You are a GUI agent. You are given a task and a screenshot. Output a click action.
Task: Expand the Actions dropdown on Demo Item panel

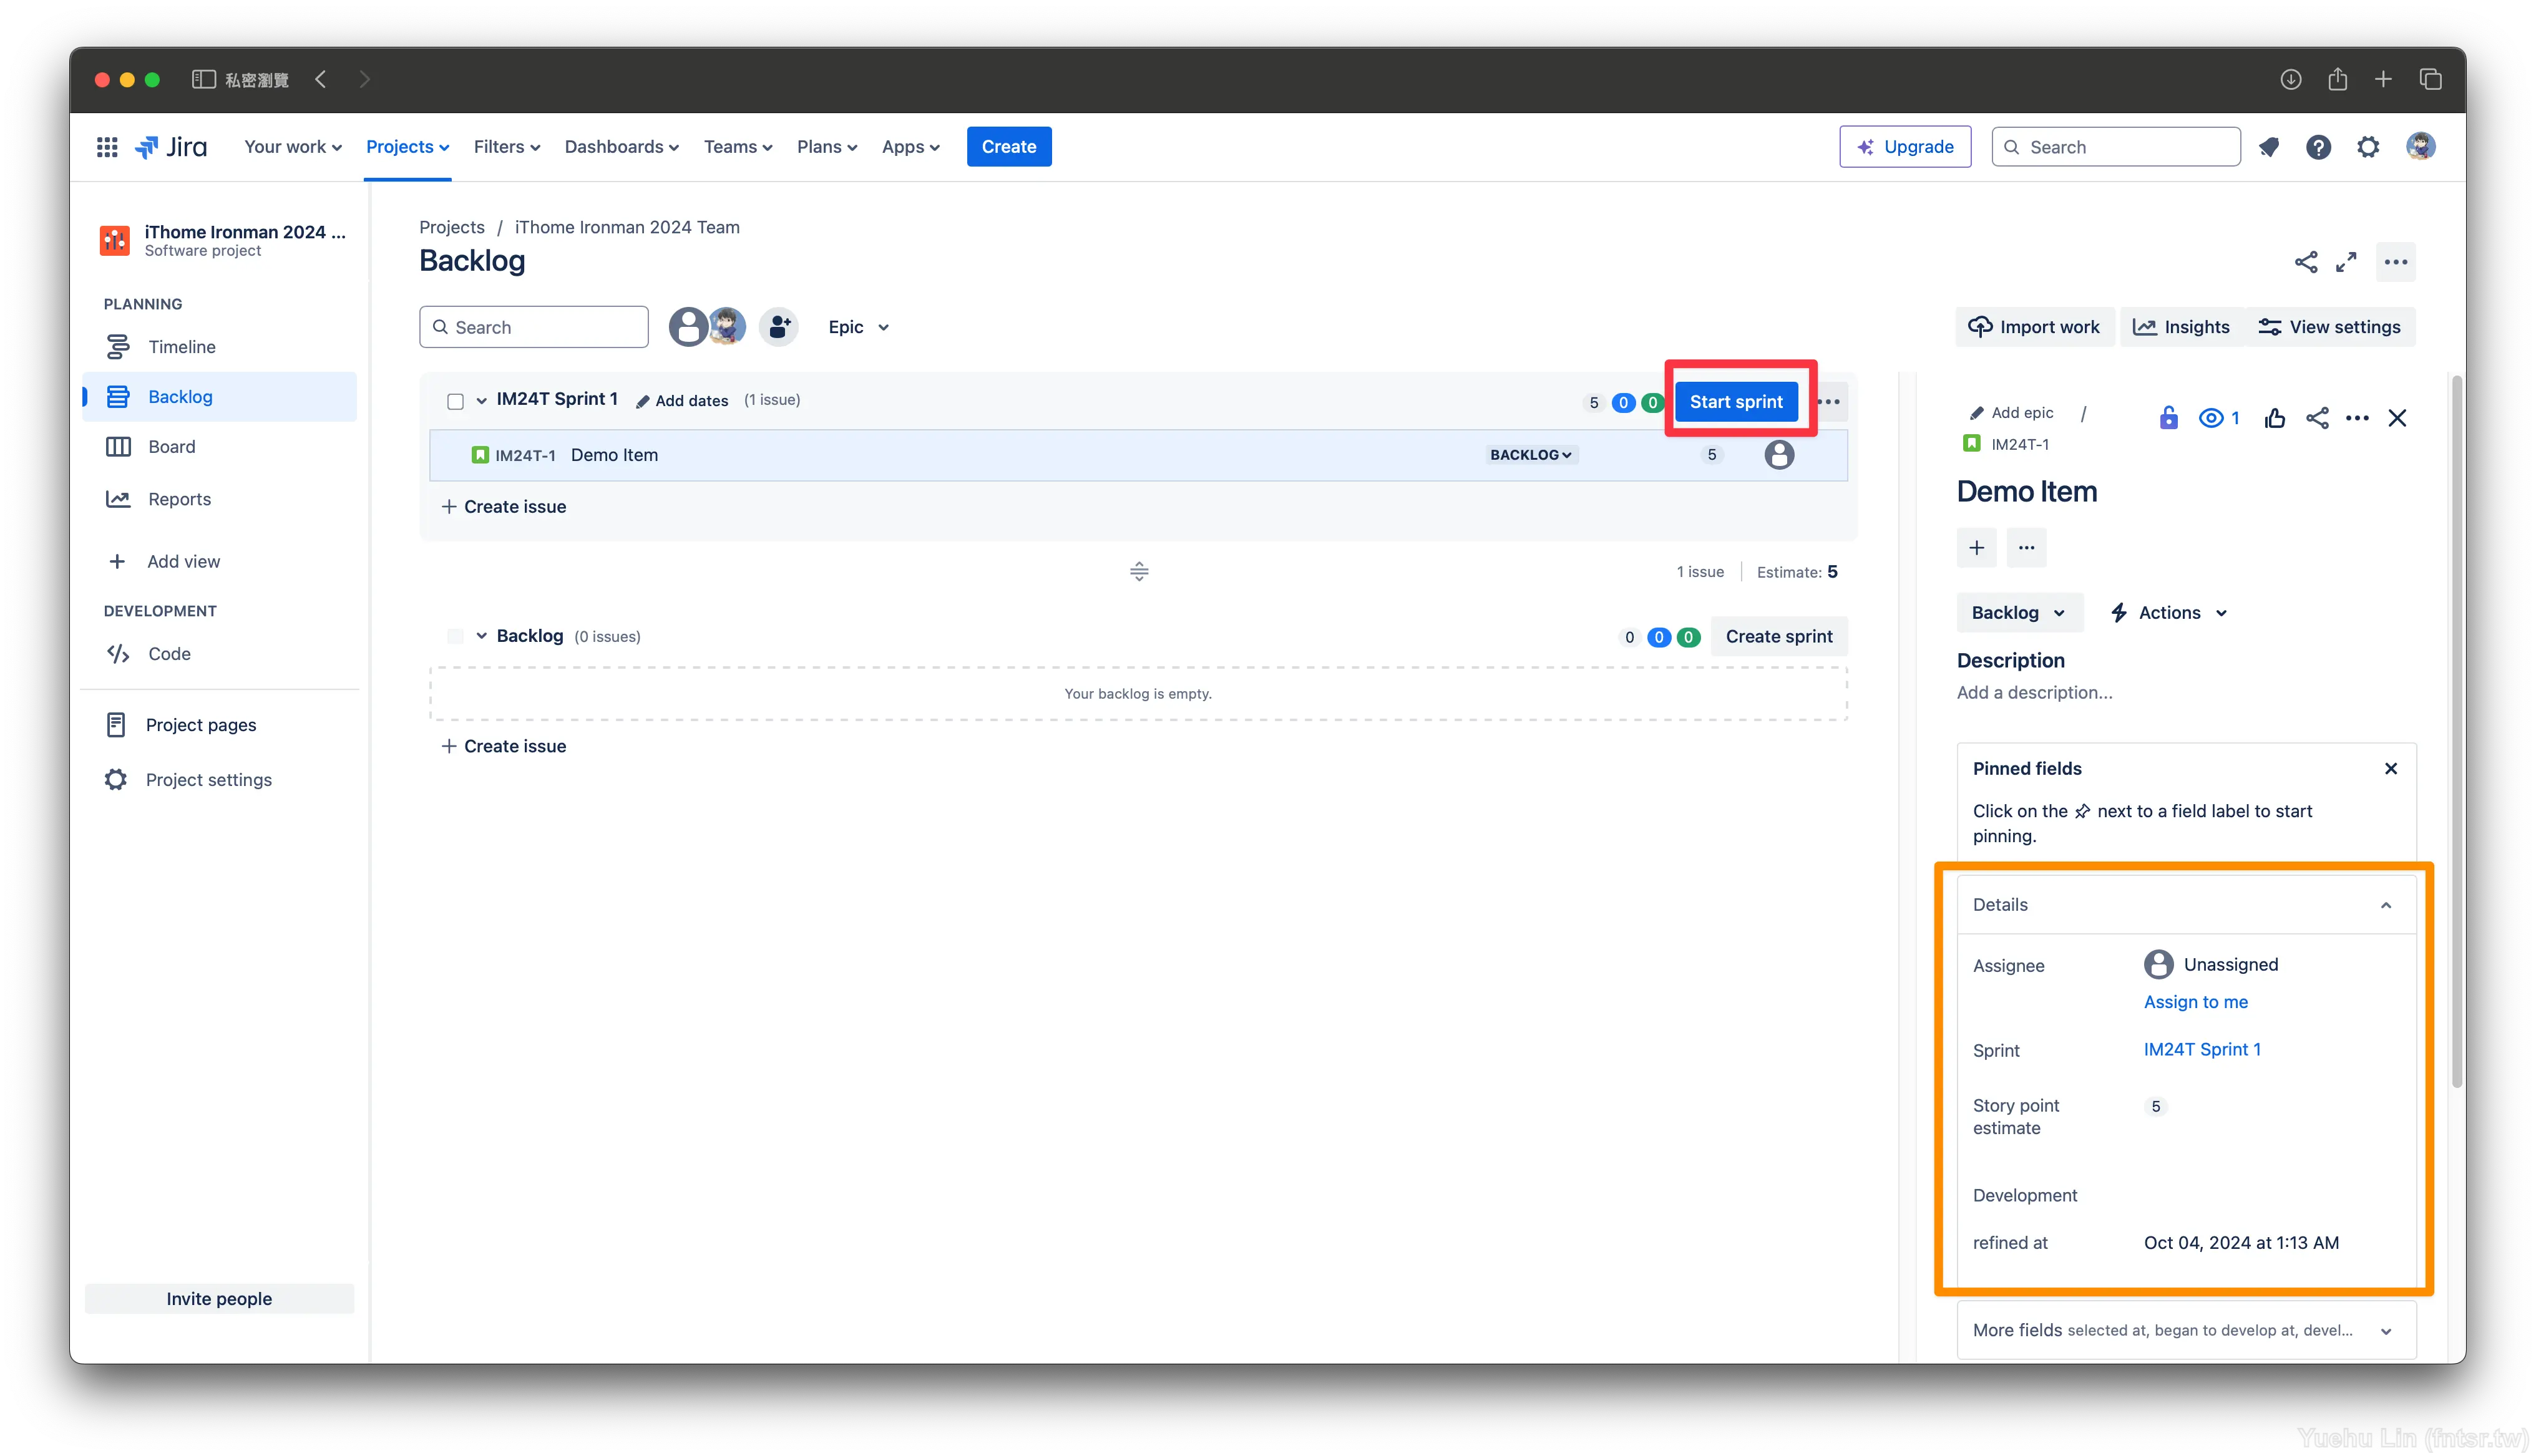(x=2168, y=611)
